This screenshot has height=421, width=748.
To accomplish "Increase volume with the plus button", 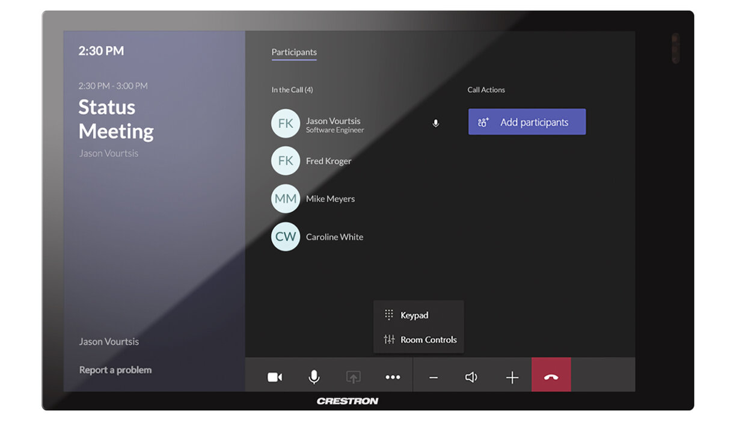I will pyautogui.click(x=512, y=378).
